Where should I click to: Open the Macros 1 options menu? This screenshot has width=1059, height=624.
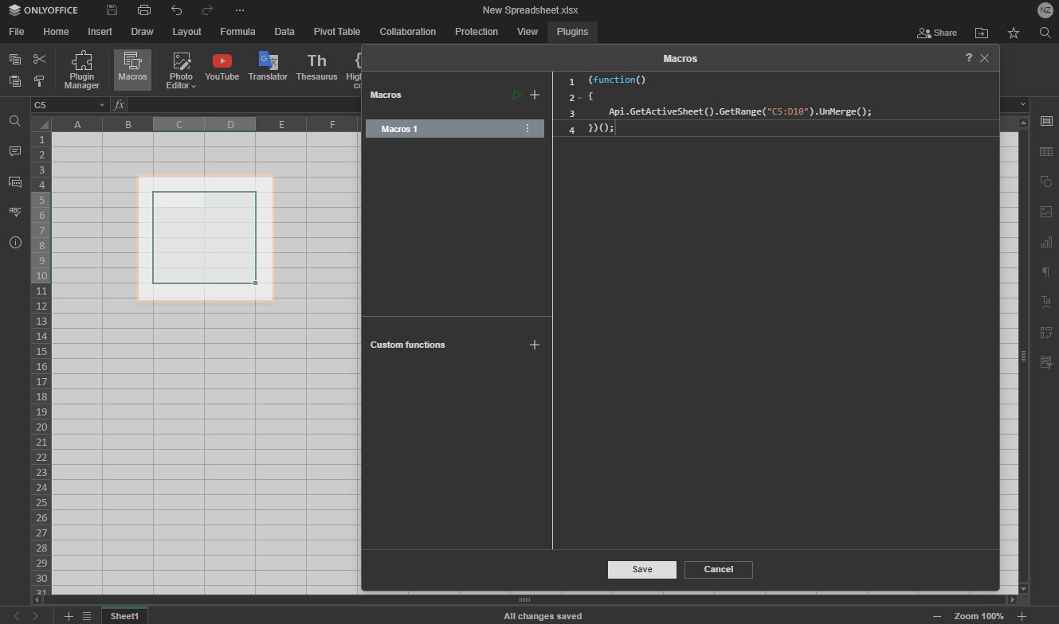[527, 129]
